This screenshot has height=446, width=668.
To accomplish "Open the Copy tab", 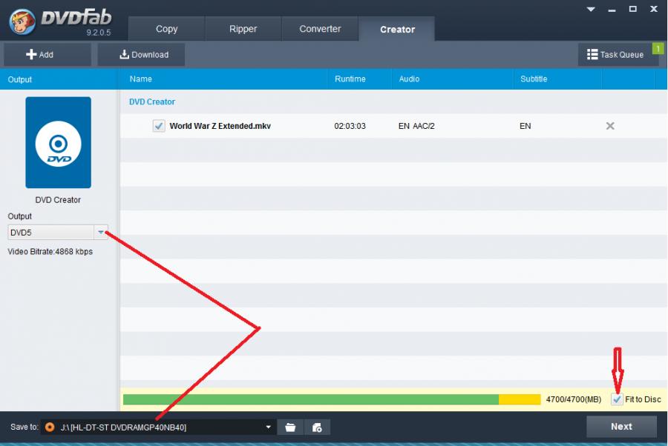I will [166, 29].
